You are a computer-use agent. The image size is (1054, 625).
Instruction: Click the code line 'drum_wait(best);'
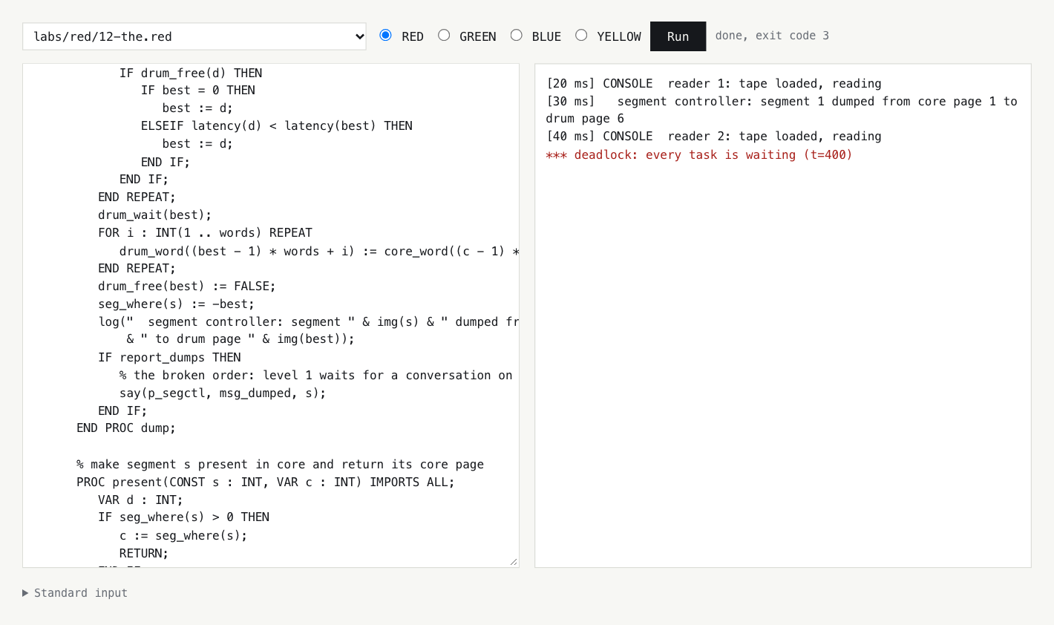(x=154, y=215)
